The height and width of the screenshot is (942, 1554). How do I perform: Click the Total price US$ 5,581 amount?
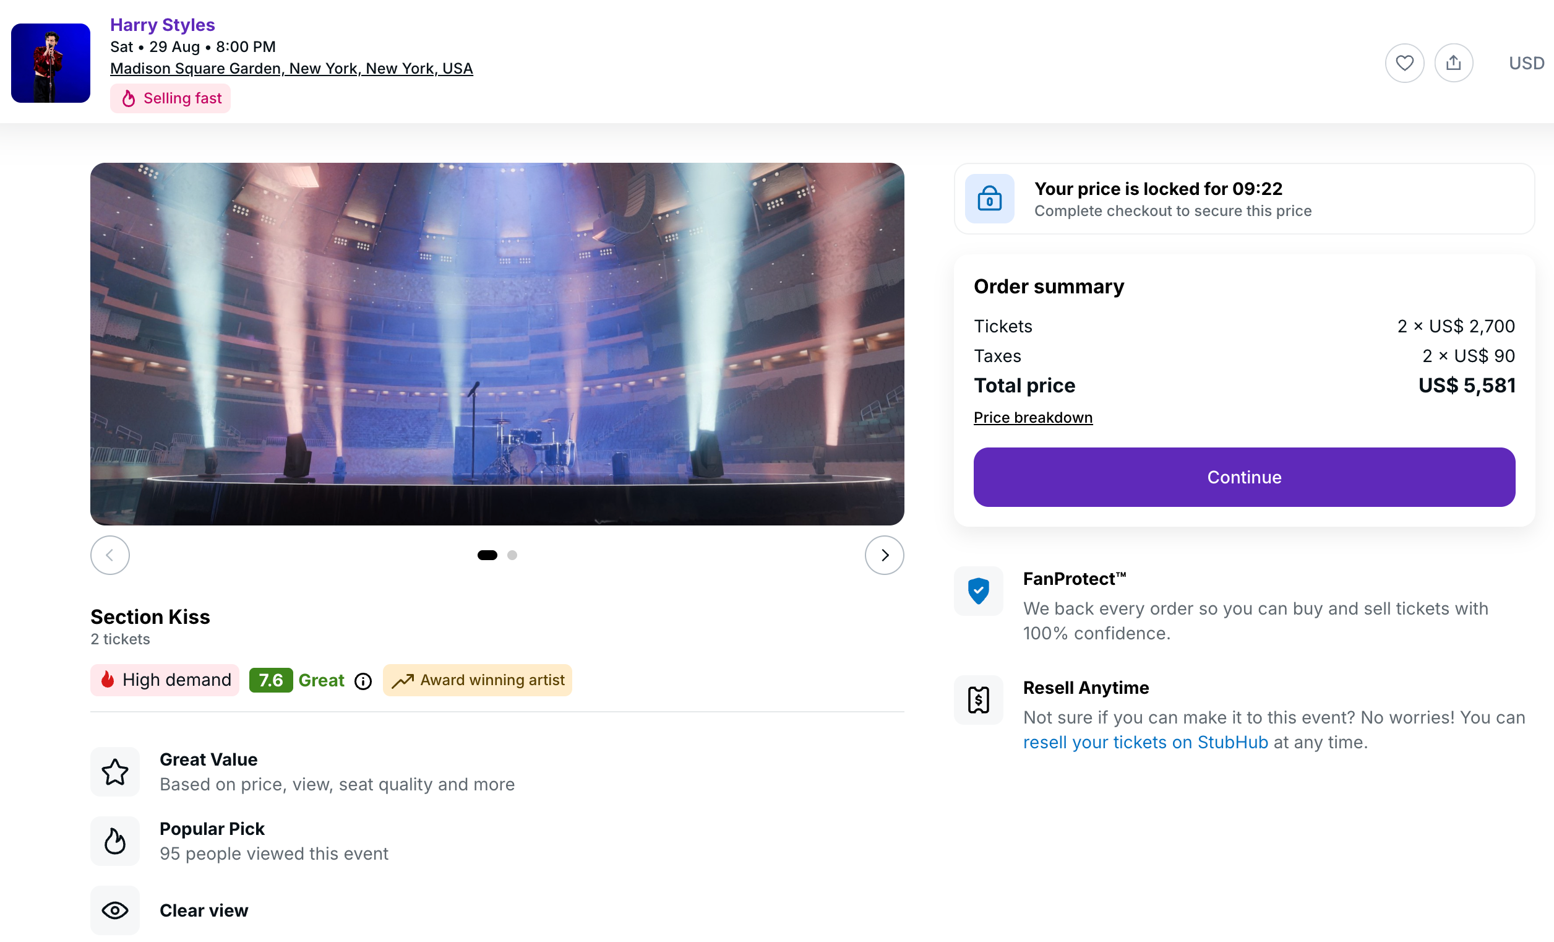coord(1467,386)
